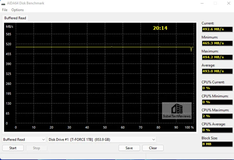Screen dimensions: 234x160
Task: Click the CPU% Current value field
Action: 217,88
